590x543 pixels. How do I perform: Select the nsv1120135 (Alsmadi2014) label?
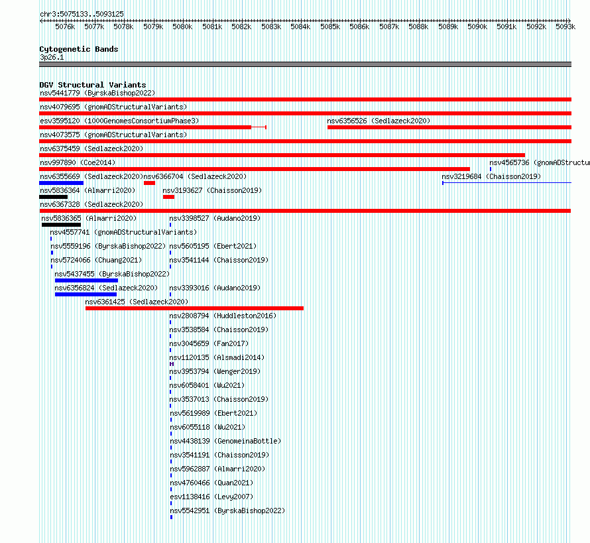tap(217, 357)
